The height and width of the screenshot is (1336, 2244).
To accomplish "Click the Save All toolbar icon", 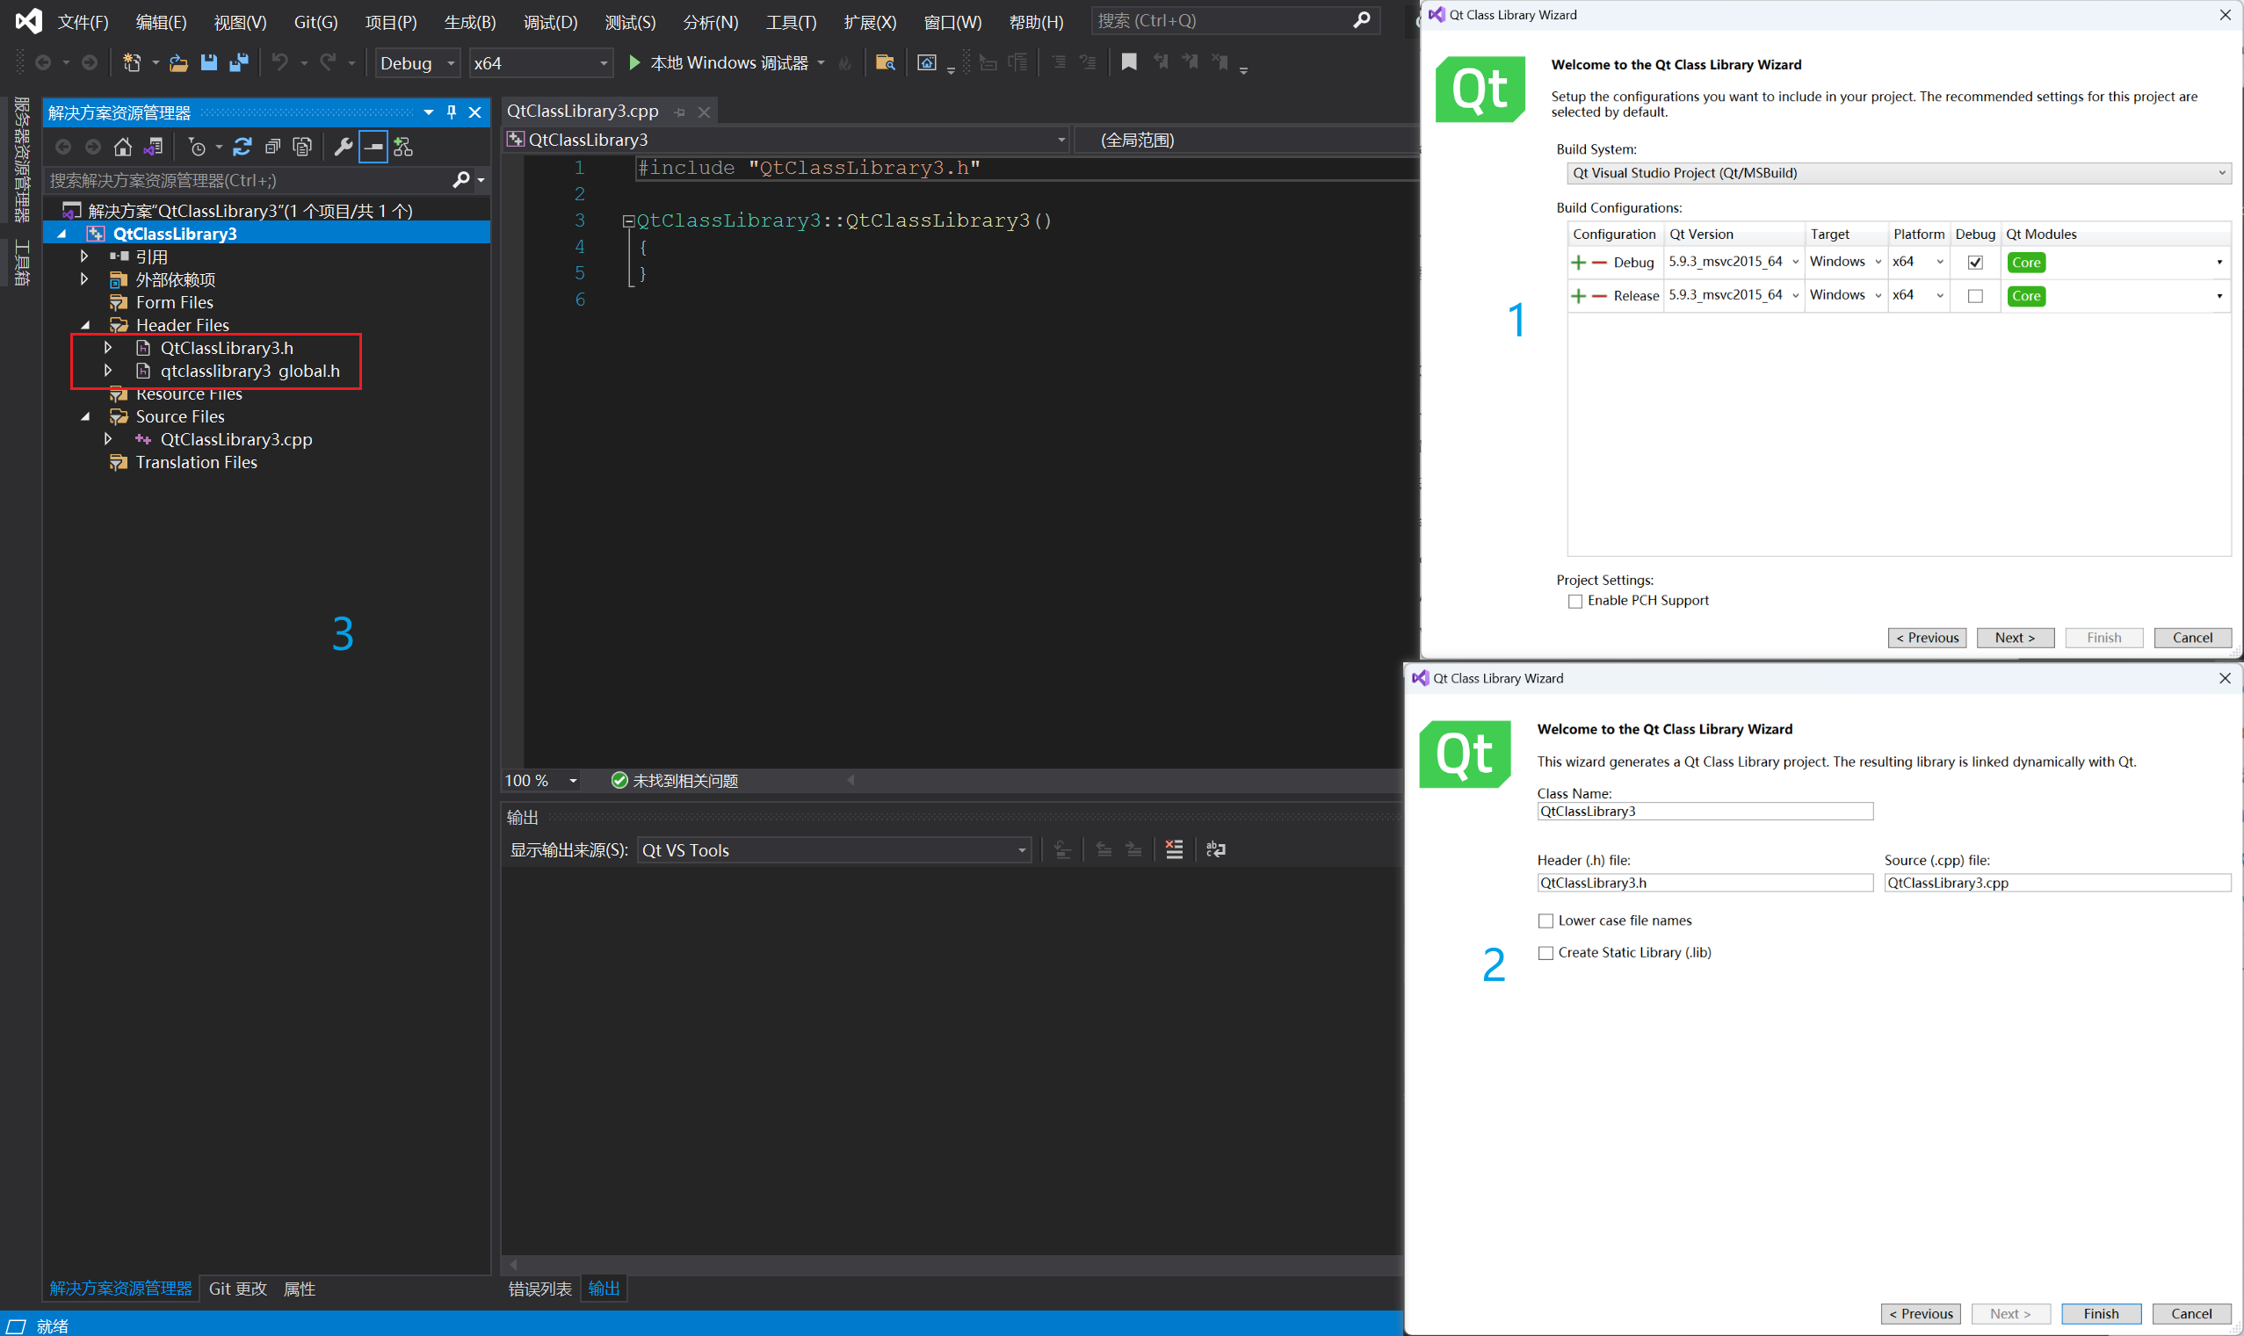I will click(239, 62).
